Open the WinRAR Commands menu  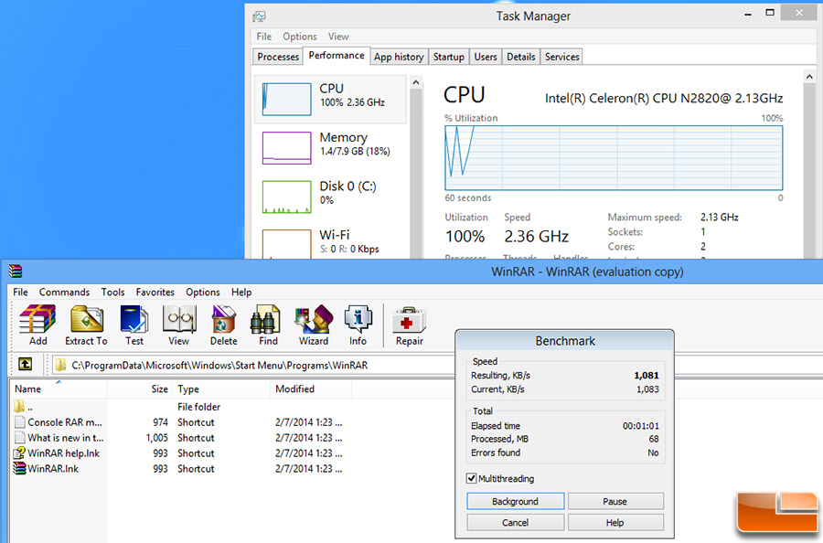click(64, 293)
